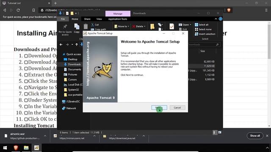Open Brave from the taskbar
This screenshot has width=271, height=152.
16,148
